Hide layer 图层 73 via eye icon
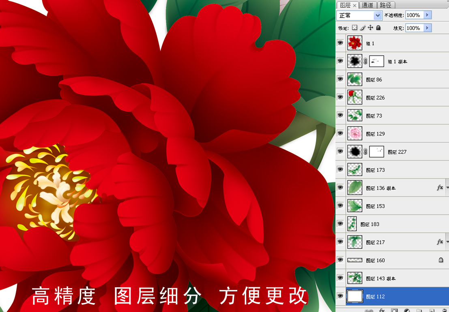The height and width of the screenshot is (312, 449). (x=340, y=115)
